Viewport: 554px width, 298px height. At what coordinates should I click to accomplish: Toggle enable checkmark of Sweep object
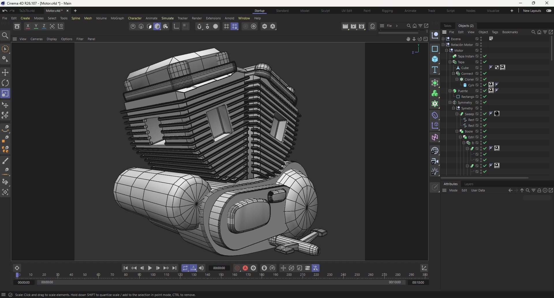[485, 114]
